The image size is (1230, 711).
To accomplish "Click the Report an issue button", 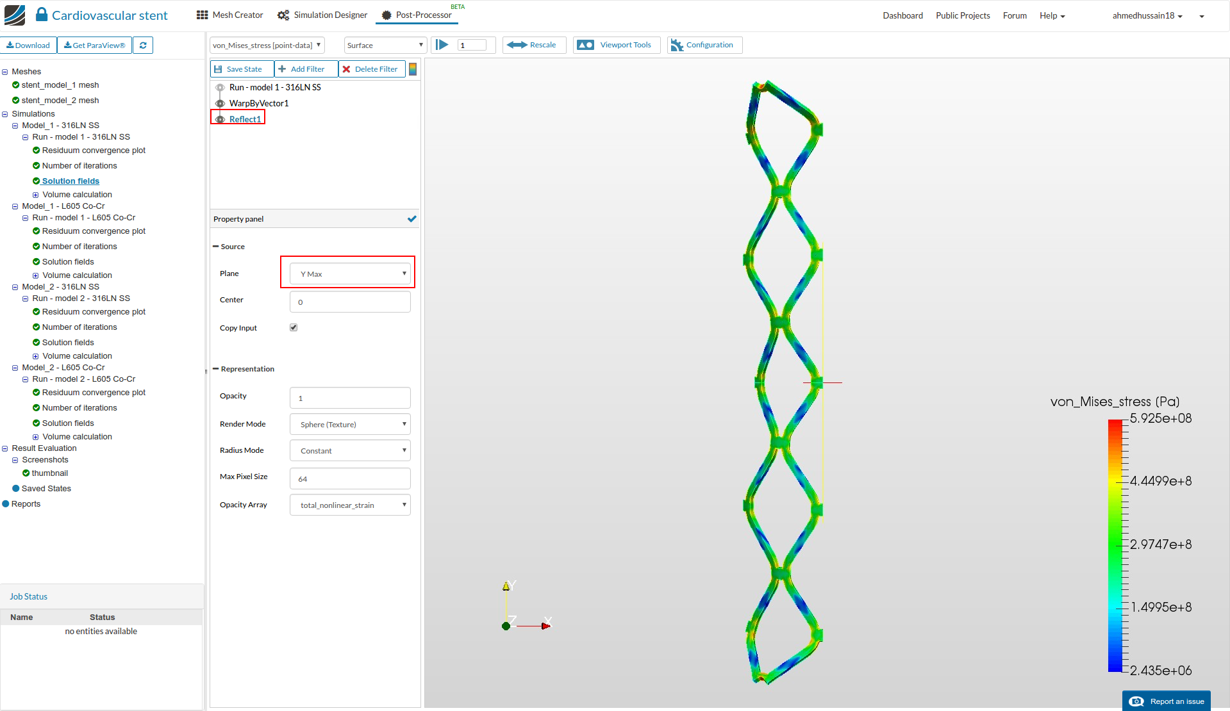I will click(1167, 701).
